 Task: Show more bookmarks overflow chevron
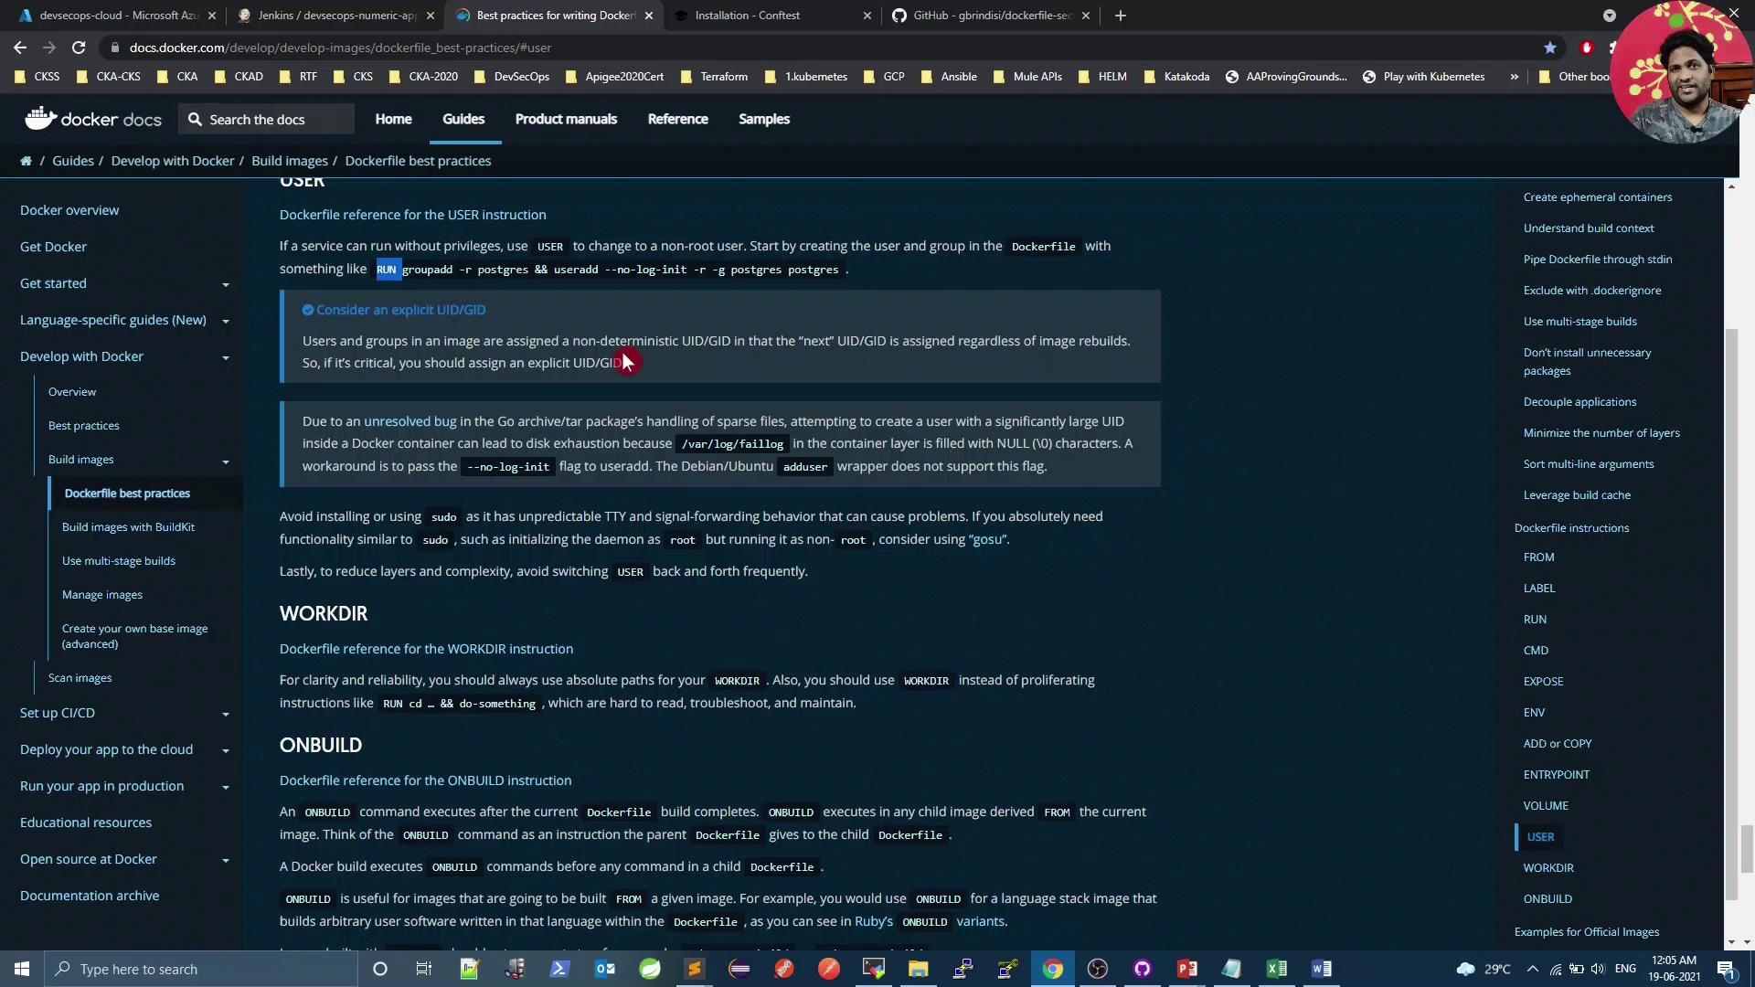1515,77
